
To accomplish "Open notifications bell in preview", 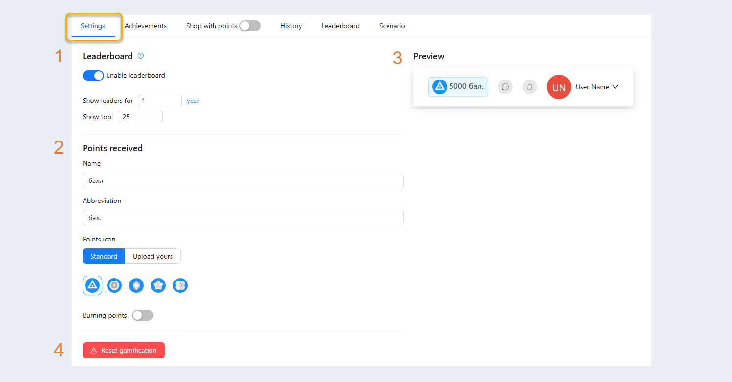I will point(530,87).
